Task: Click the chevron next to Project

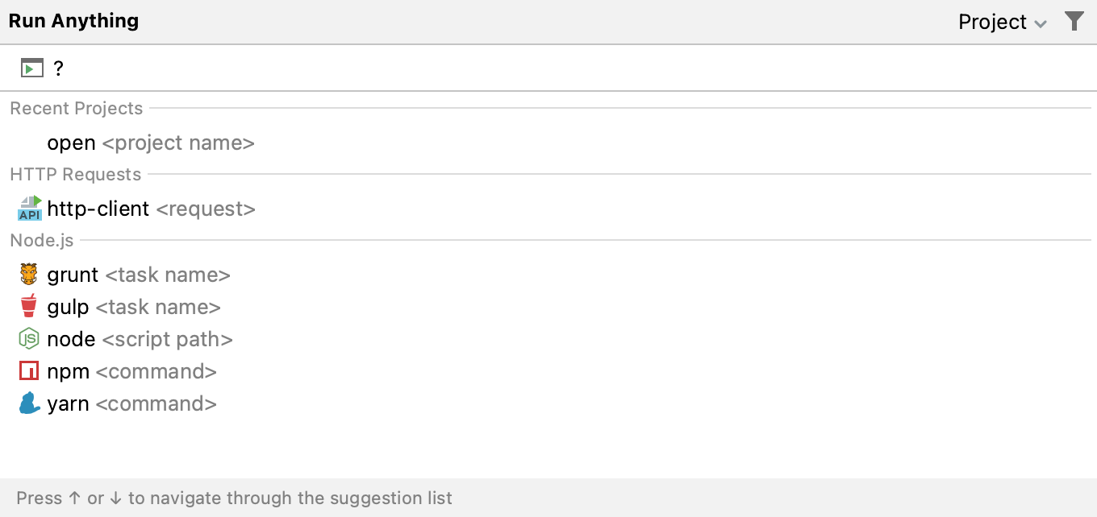Action: 1041,23
